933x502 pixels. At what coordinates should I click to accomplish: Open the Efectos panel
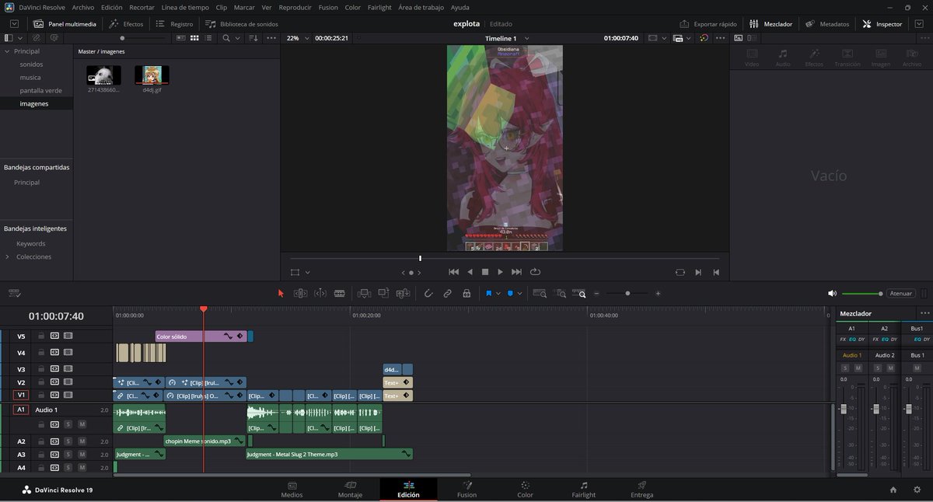(126, 24)
